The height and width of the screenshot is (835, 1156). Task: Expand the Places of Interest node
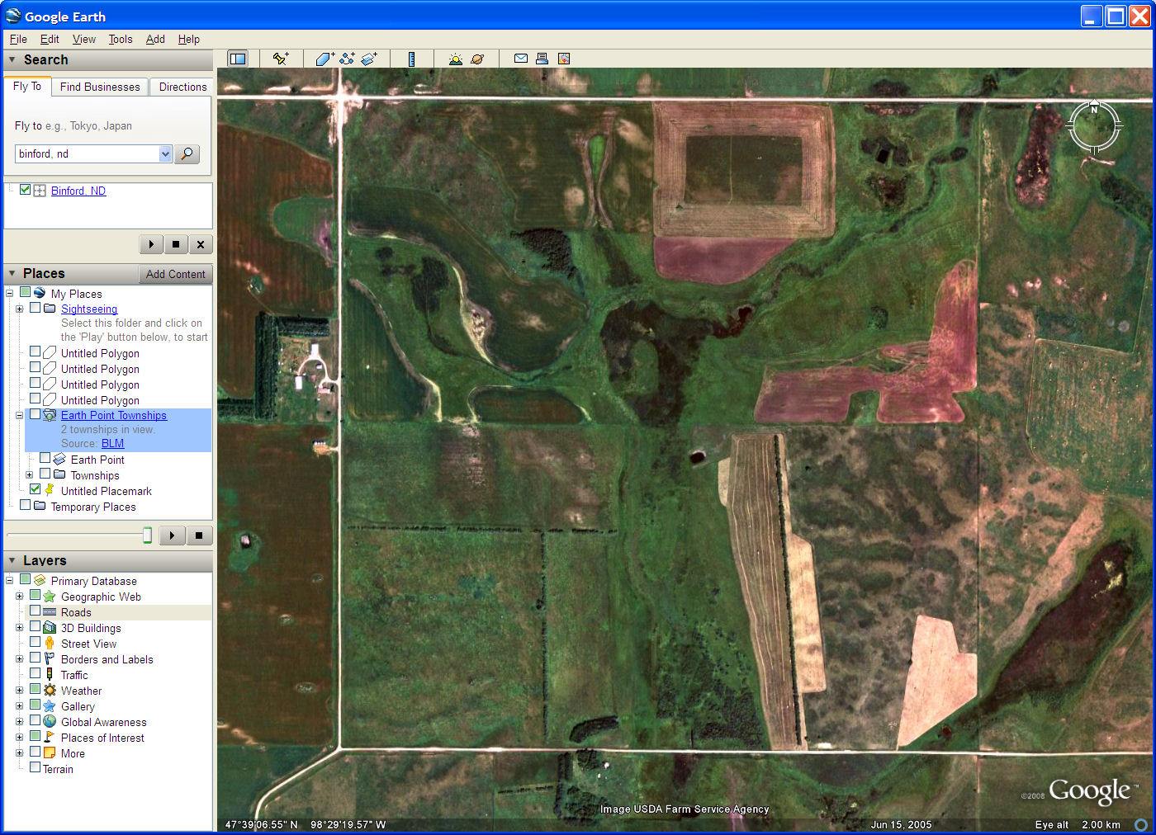(19, 738)
